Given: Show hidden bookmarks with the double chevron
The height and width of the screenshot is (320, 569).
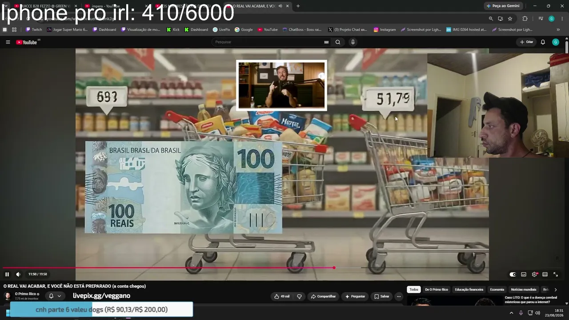Looking at the screenshot, I should pos(558,30).
